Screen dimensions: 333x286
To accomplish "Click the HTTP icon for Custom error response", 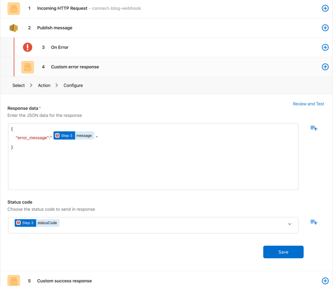I will tap(28, 67).
